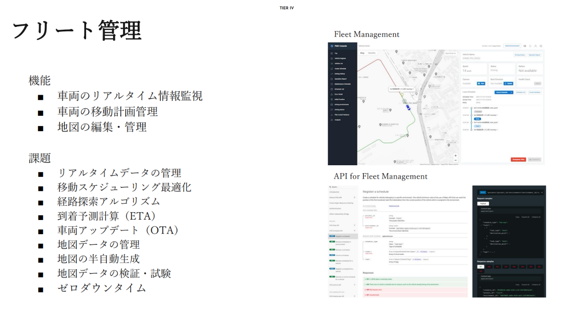The image size is (574, 323).
Task: Expand the What's FMS API section
Action: 342,198
